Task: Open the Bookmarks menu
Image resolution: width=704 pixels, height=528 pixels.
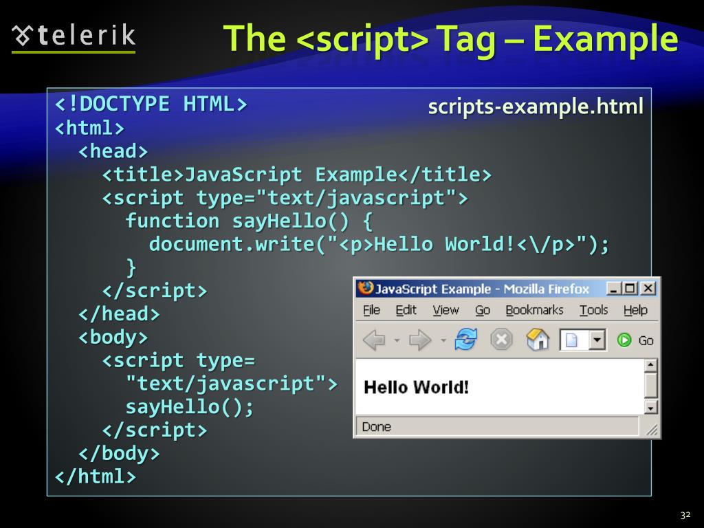Action: [534, 310]
